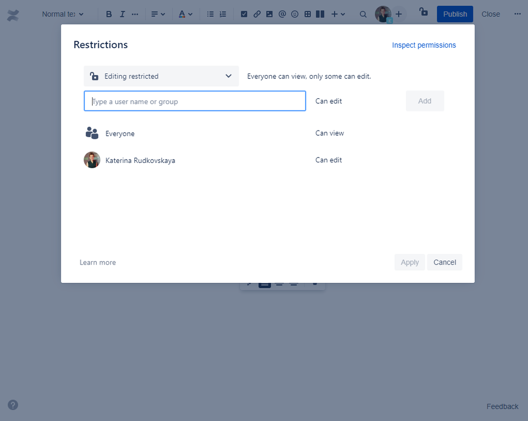Insert an image or file
This screenshot has height=421, width=528.
point(269,14)
